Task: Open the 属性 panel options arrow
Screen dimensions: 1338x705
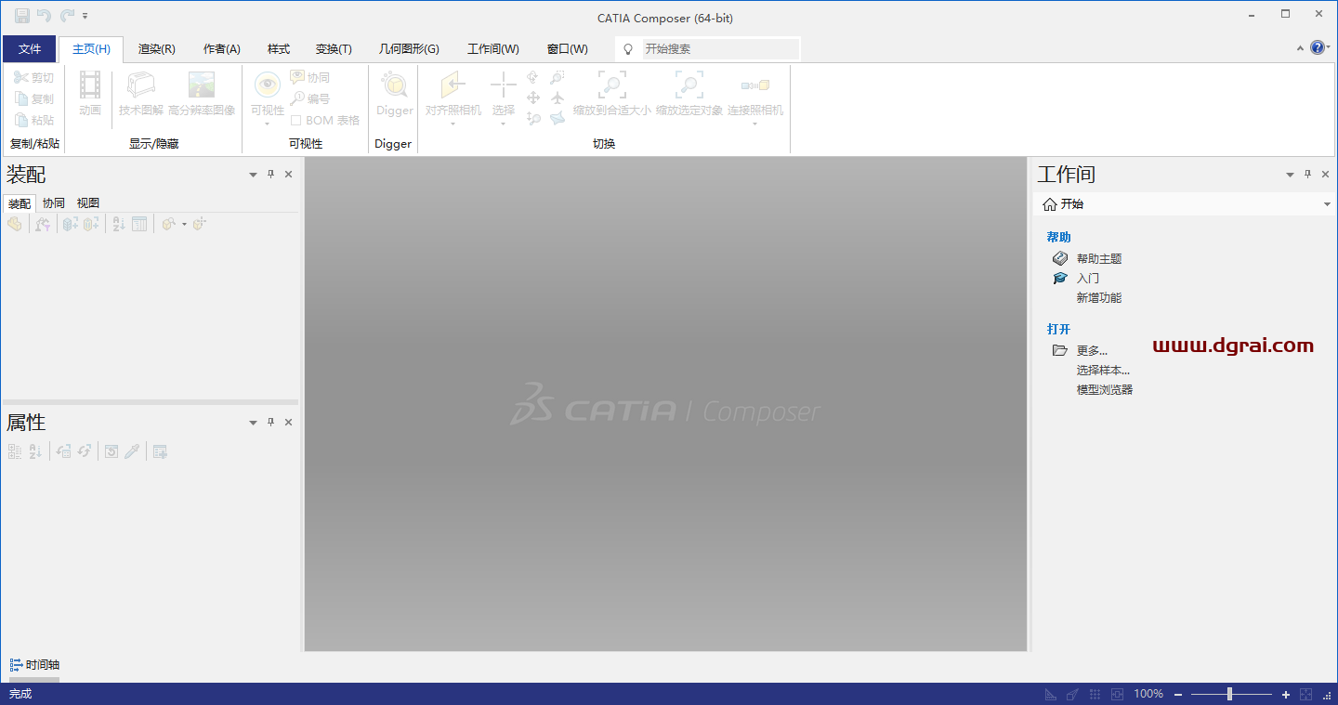Action: 254,423
